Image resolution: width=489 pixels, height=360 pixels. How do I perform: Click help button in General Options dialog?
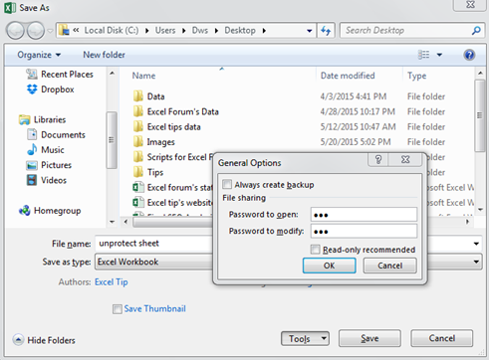click(378, 159)
